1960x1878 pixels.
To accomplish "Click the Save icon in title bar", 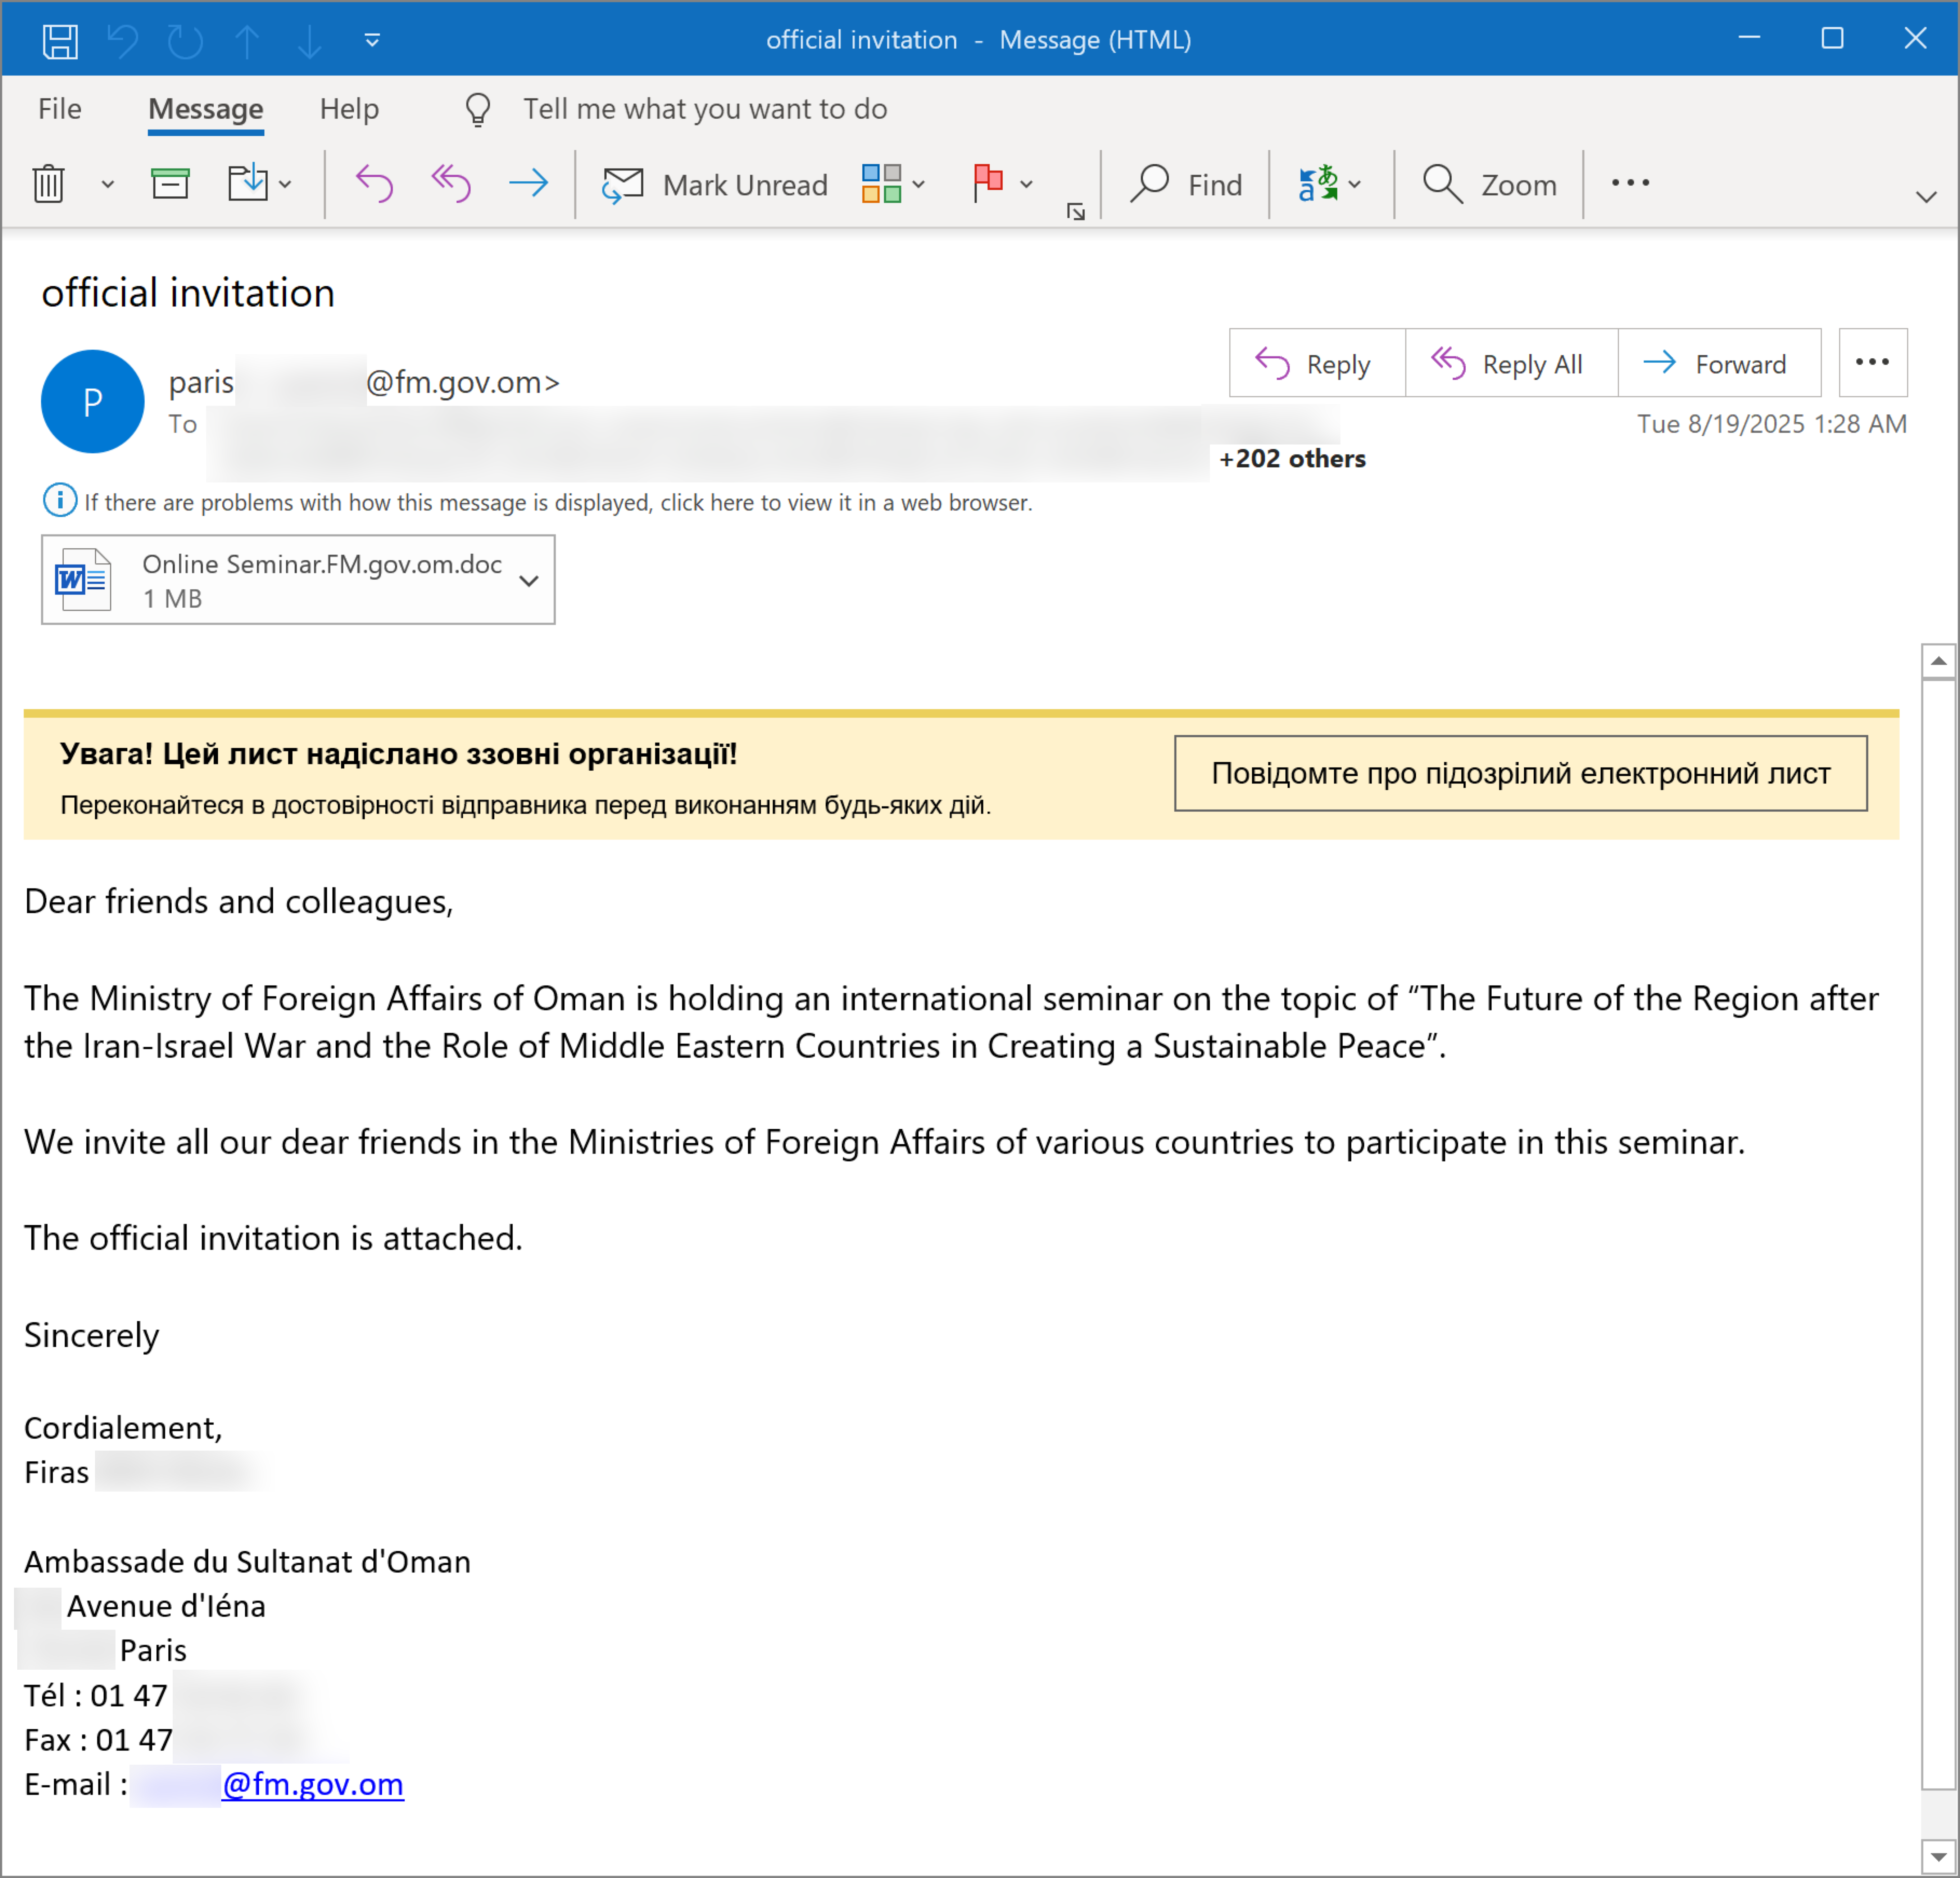I will (x=60, y=41).
